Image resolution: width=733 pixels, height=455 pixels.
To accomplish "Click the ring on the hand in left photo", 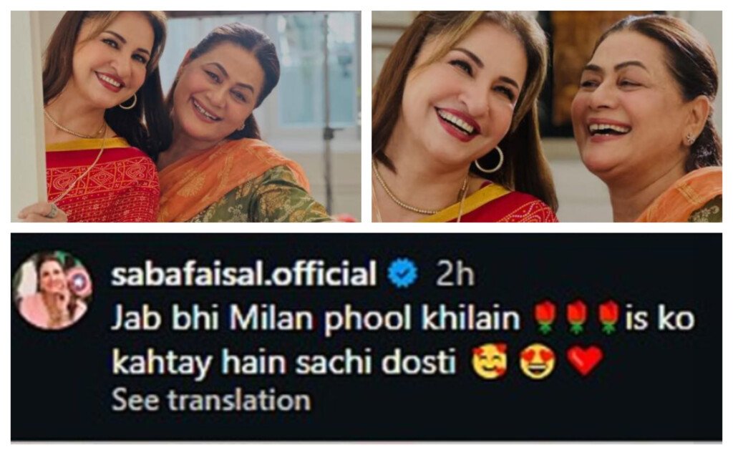I will coord(52,211).
